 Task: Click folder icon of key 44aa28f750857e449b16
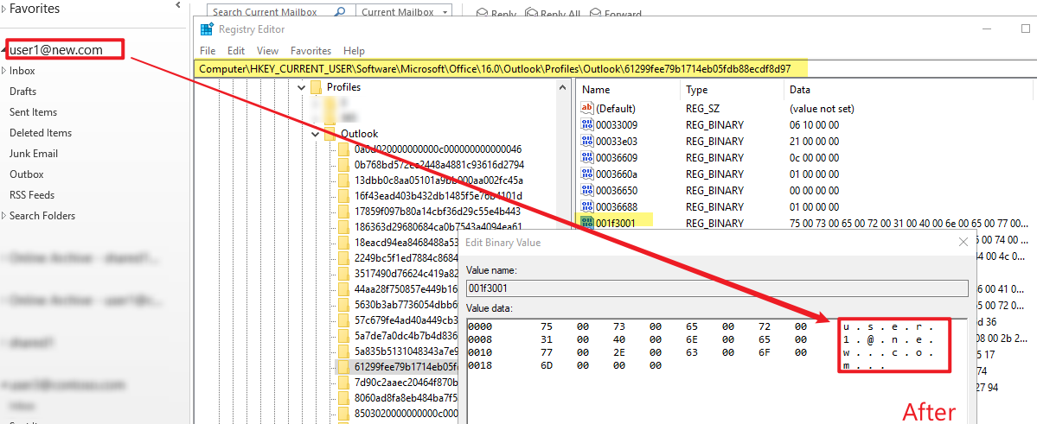[343, 289]
